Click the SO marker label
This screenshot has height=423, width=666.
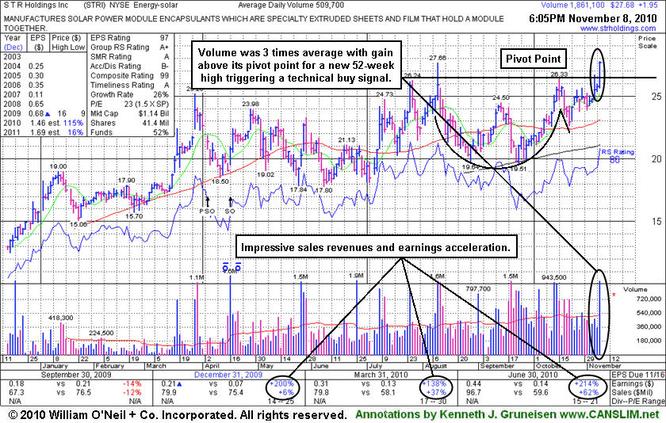tap(230, 211)
